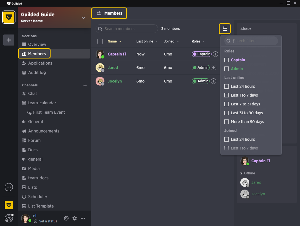Screen dimensions: 300x226
Task: Check Last online Last 1 to 7 days
Action: (227, 95)
